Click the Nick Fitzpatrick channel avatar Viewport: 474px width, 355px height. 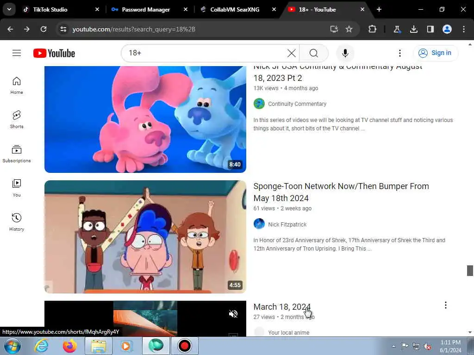tap(259, 224)
